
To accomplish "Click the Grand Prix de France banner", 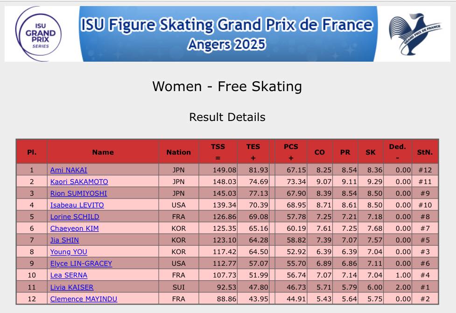I will pos(227,33).
